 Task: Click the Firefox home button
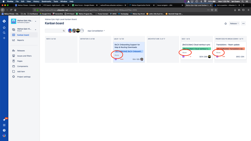(15, 10)
